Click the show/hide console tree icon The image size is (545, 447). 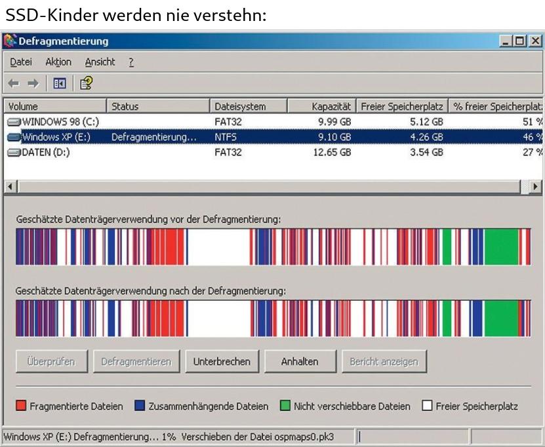click(60, 83)
